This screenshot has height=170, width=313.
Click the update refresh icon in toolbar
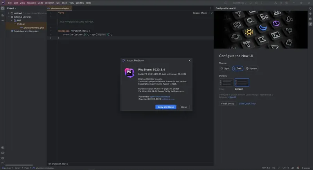225,3
